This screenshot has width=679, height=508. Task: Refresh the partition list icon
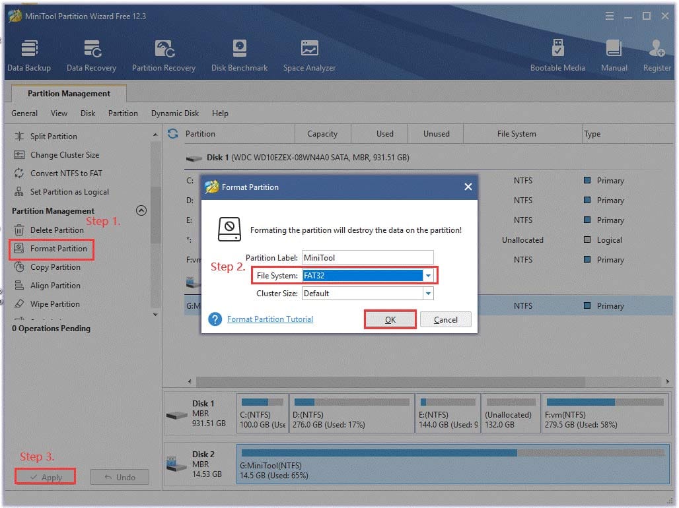pos(173,133)
